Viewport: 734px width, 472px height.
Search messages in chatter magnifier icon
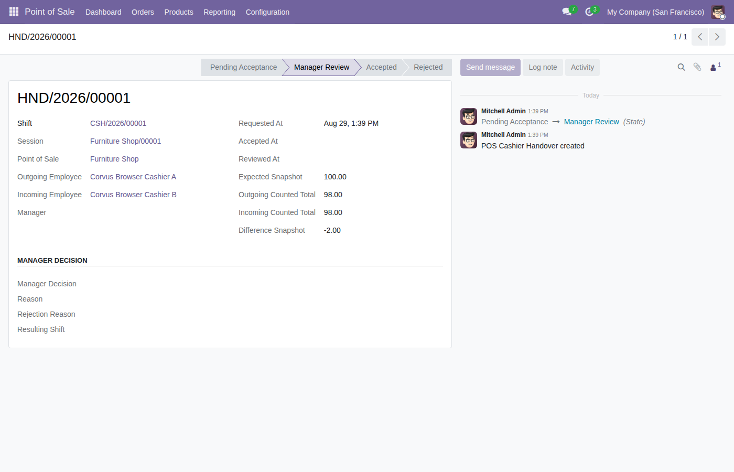coord(681,67)
